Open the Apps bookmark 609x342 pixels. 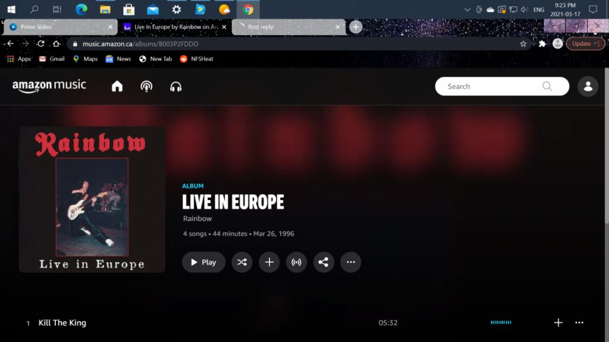19,59
